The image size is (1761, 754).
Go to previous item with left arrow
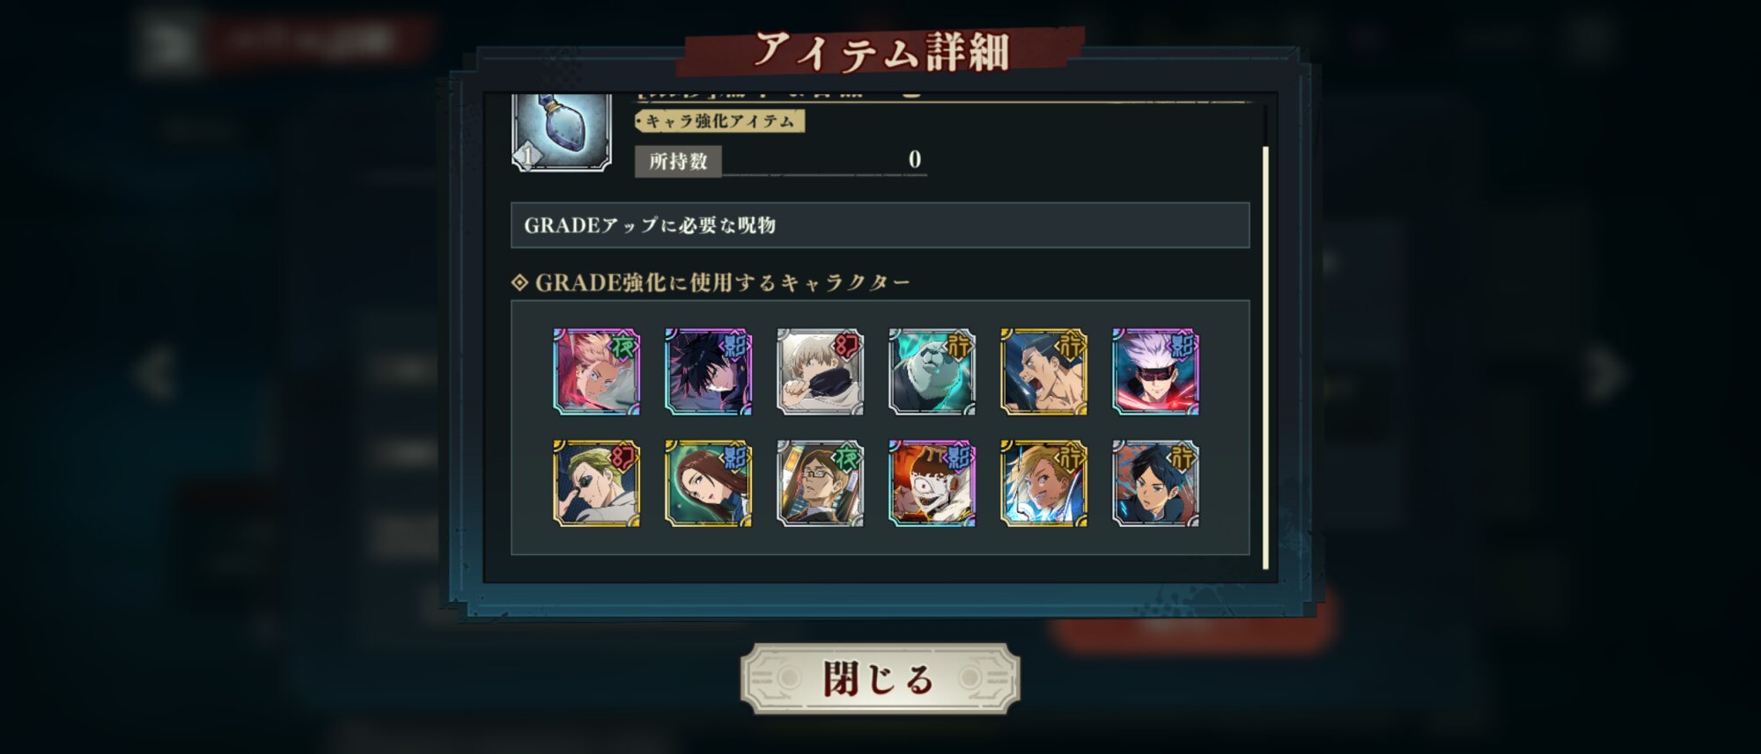point(152,373)
